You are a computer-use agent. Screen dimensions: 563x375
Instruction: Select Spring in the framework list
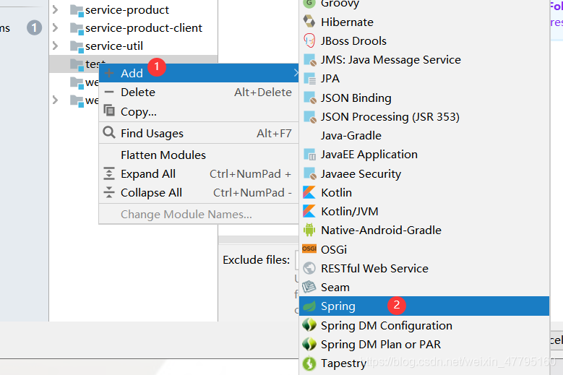pyautogui.click(x=424, y=306)
